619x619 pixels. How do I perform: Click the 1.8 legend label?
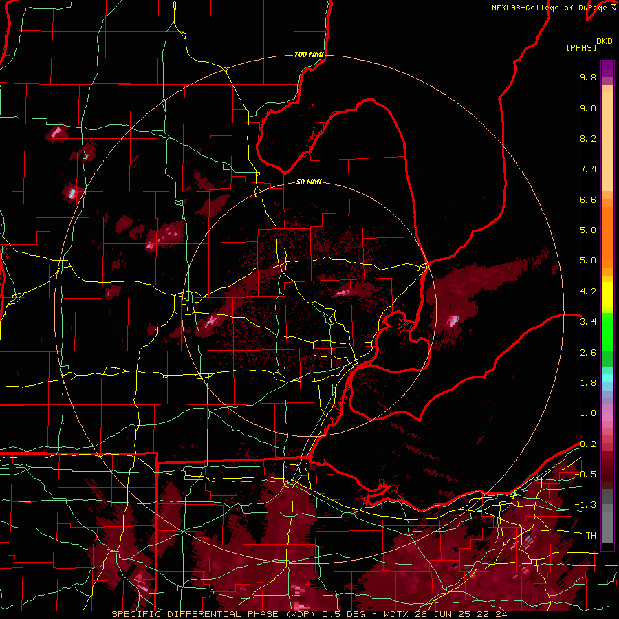pyautogui.click(x=588, y=383)
